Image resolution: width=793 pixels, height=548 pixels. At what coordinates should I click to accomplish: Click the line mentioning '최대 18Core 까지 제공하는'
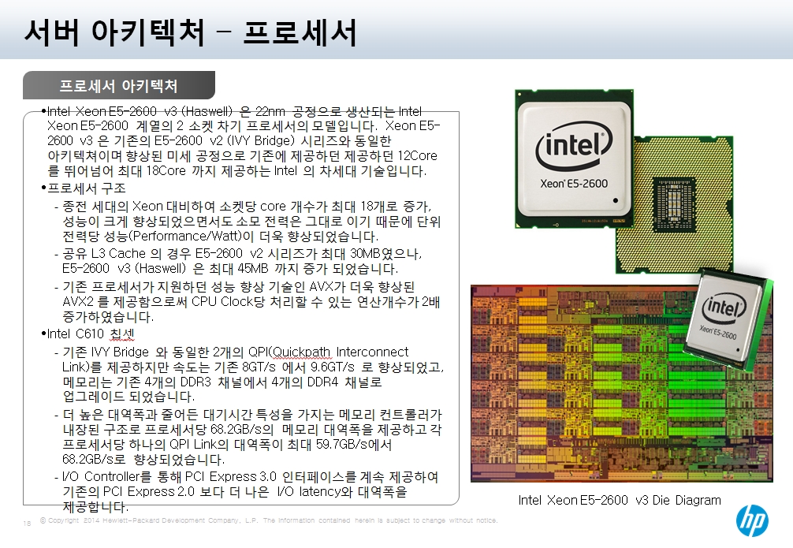tap(236, 170)
